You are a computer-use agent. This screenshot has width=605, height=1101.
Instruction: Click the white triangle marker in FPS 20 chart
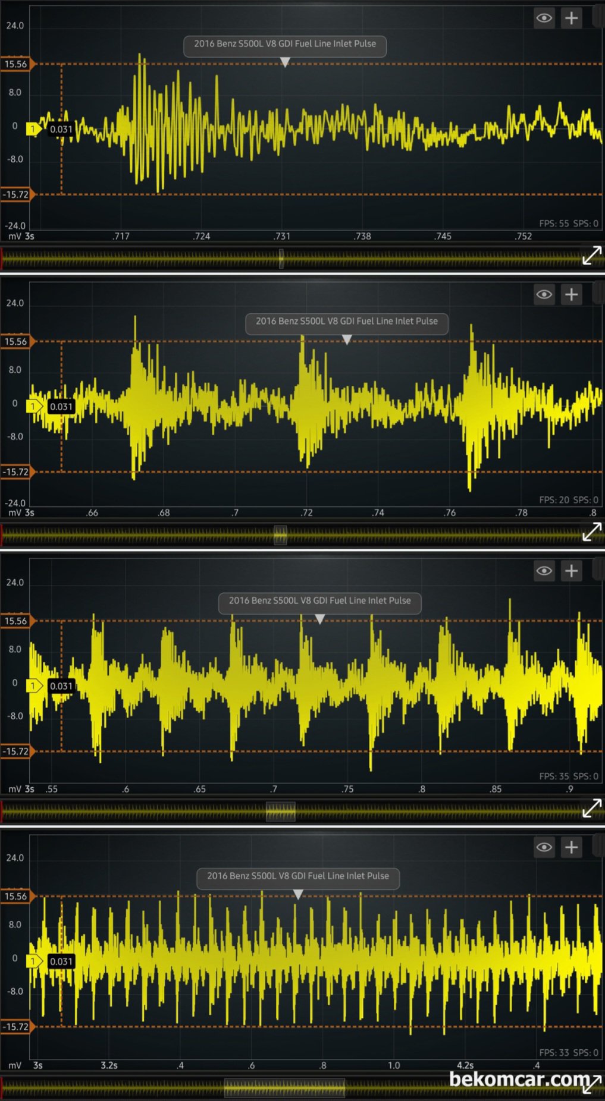pos(347,339)
